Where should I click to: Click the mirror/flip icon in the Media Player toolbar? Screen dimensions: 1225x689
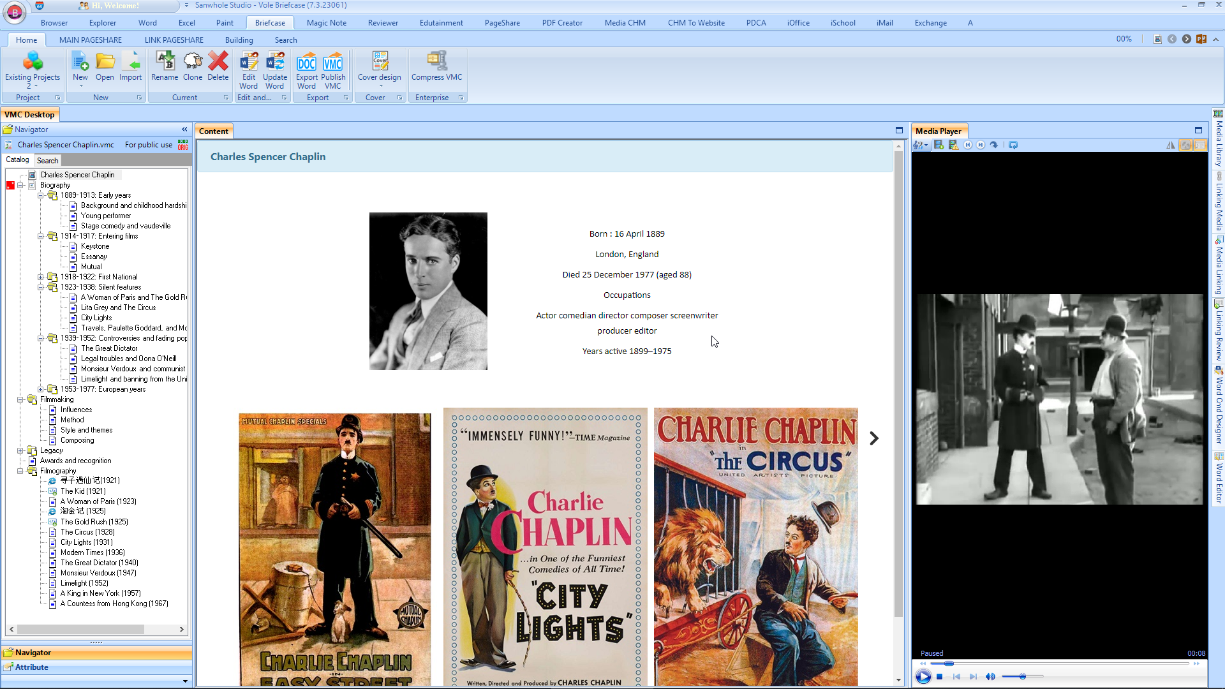pos(1171,145)
